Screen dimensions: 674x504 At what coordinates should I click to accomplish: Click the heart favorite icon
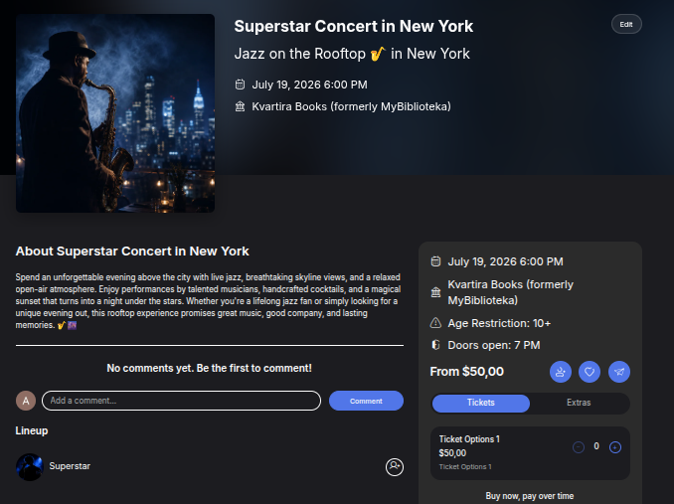(590, 372)
